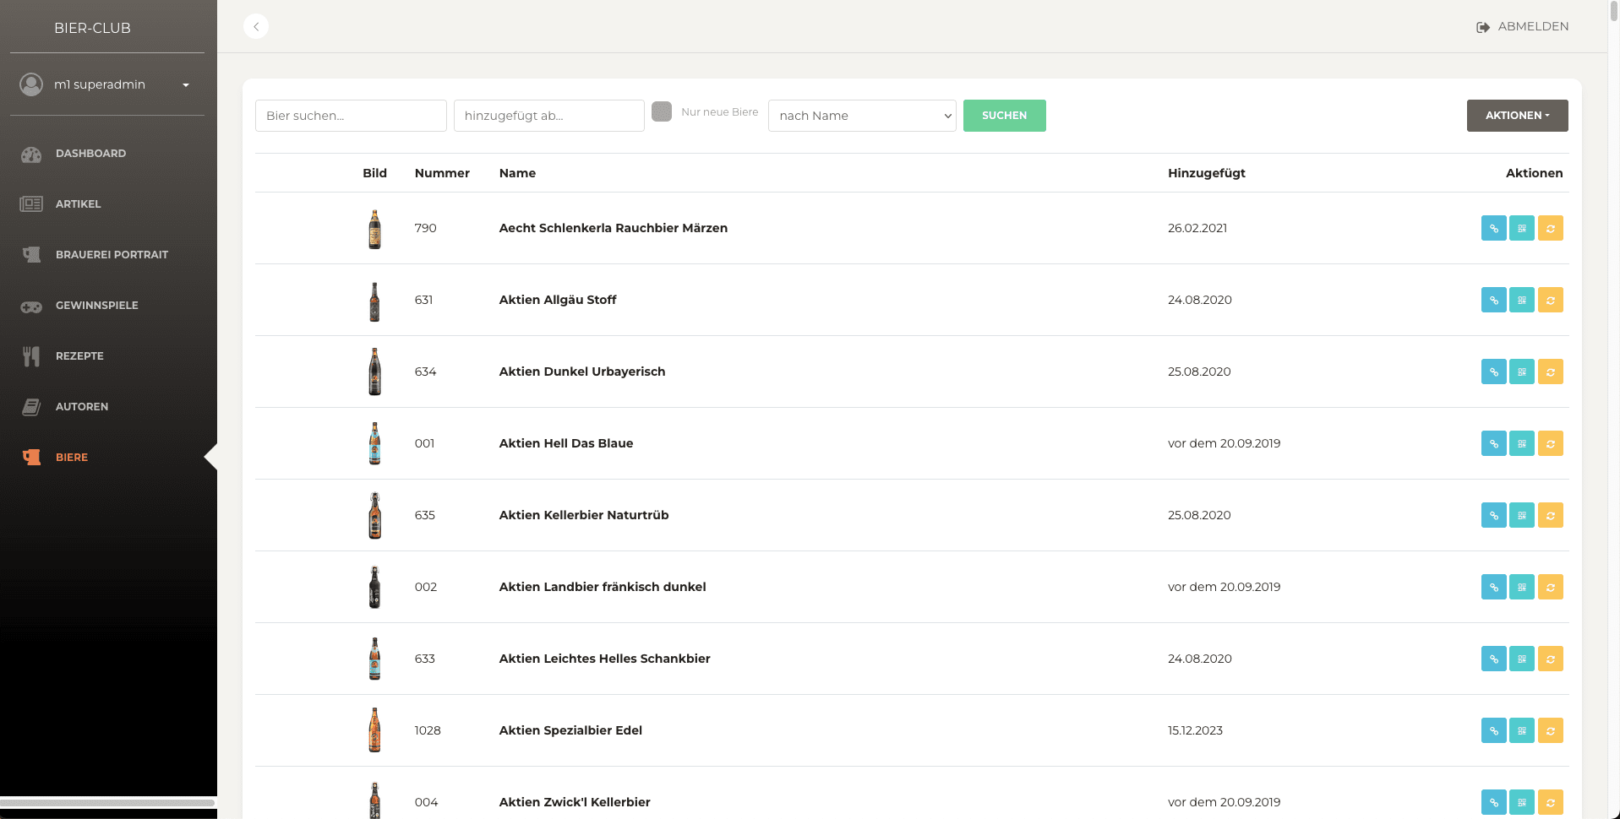Click the back arrow circle icon
This screenshot has height=819, width=1620.
tap(256, 26)
